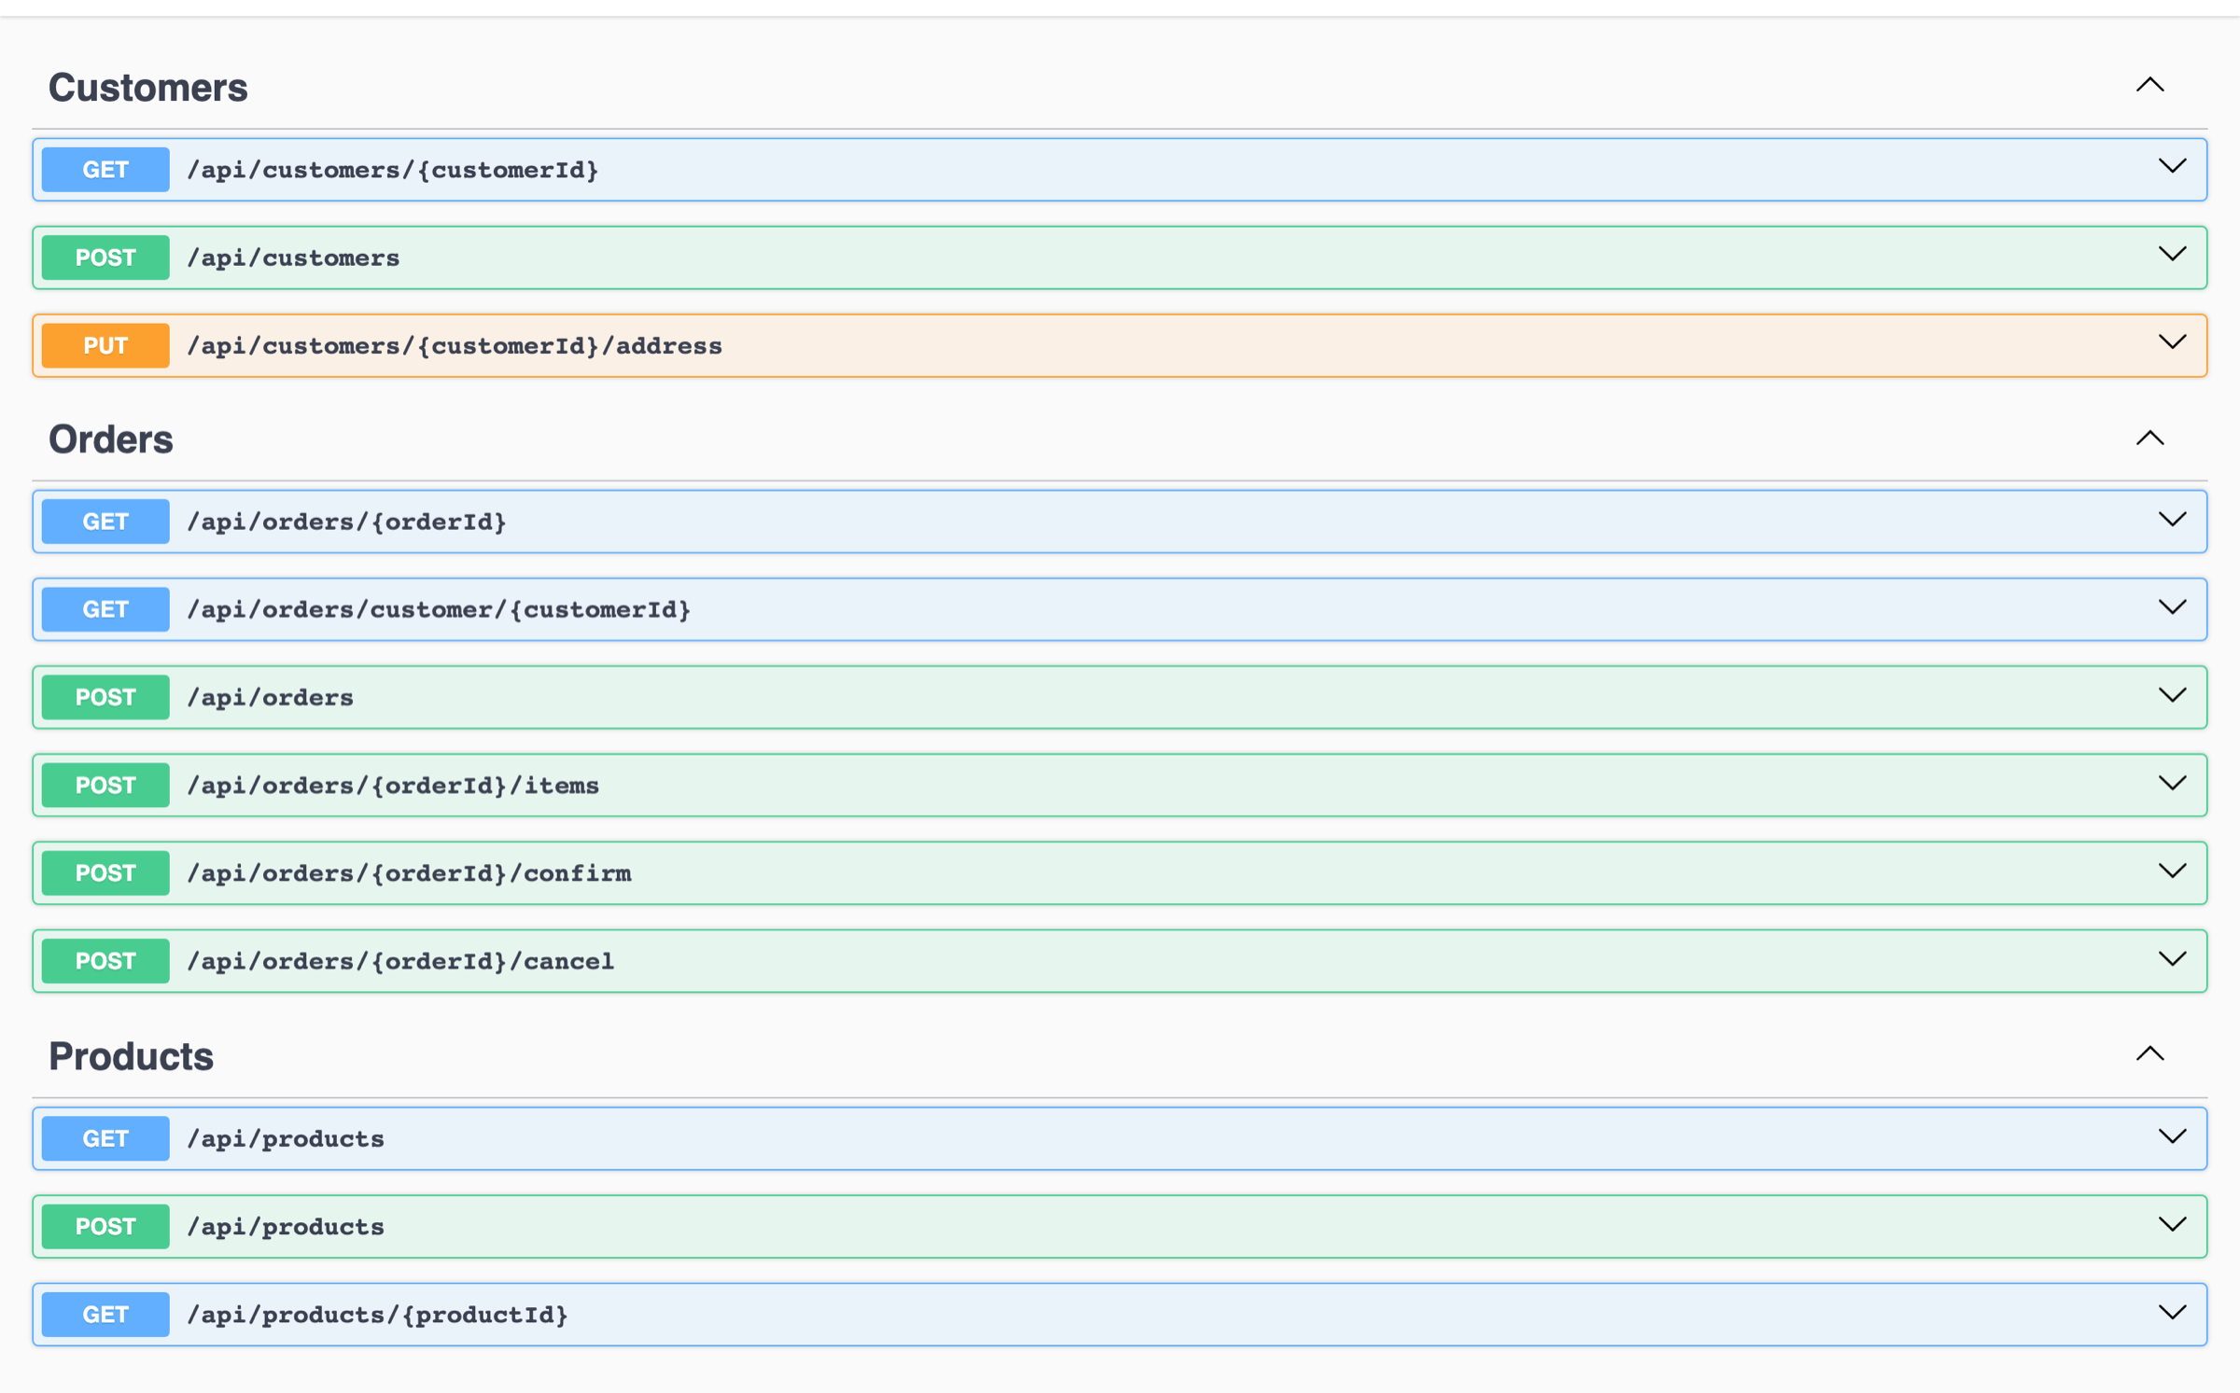
Task: Expand GET /api/orders/customer/{customerId} chevron
Action: [2172, 607]
